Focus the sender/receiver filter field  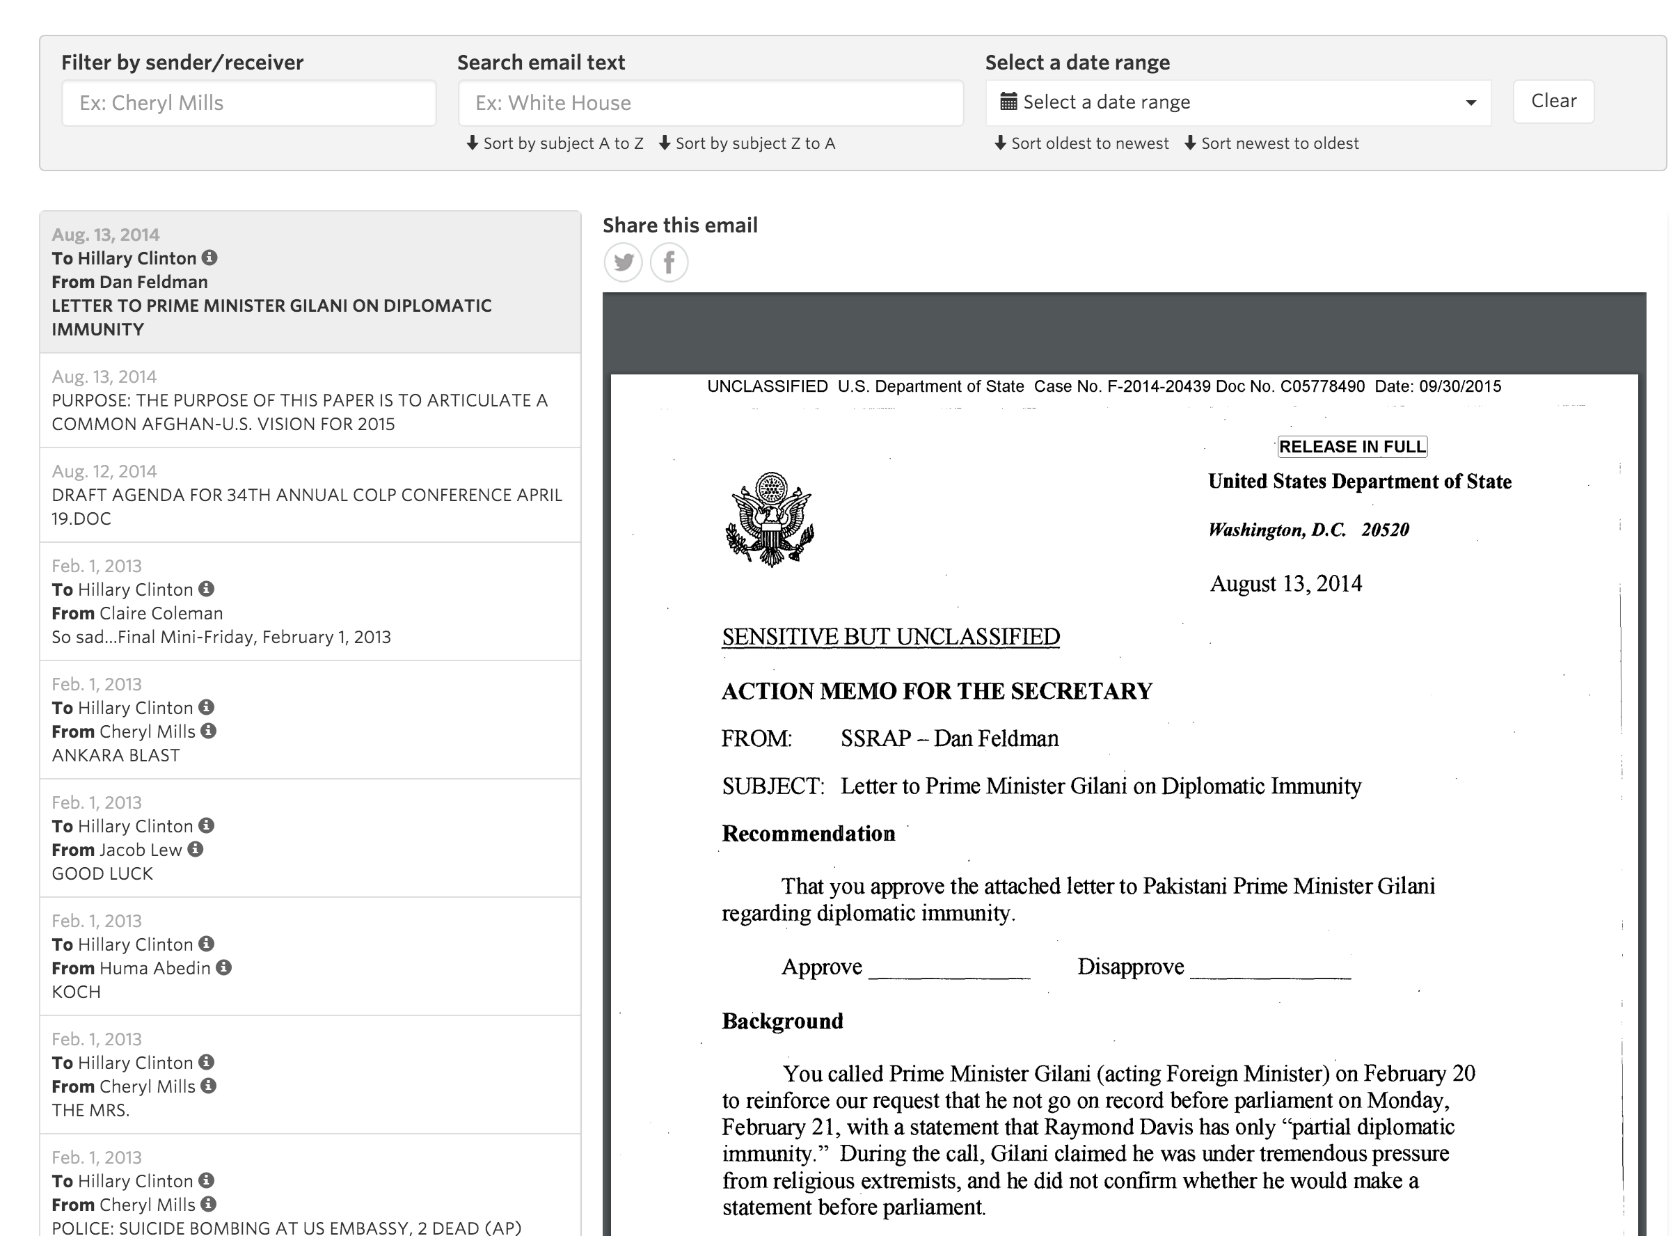click(x=248, y=103)
